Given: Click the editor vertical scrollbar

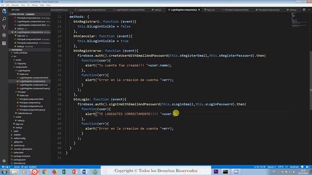Looking at the screenshot, I should pos(311,80).
